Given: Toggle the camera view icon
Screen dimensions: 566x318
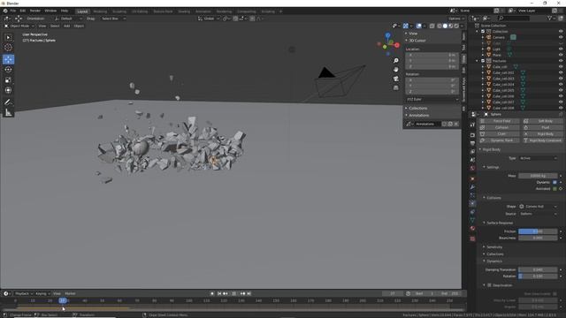Looking at the screenshot, I should pyautogui.click(x=395, y=79).
